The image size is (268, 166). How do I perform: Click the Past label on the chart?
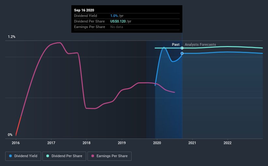176,44
